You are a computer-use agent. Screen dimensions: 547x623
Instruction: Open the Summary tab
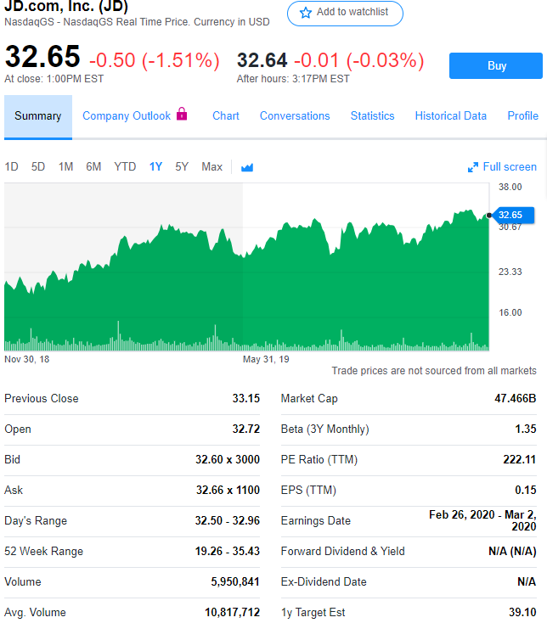click(38, 116)
